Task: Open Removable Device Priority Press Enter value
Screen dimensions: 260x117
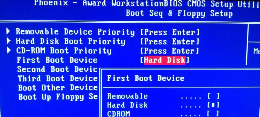Action: click(x=170, y=32)
